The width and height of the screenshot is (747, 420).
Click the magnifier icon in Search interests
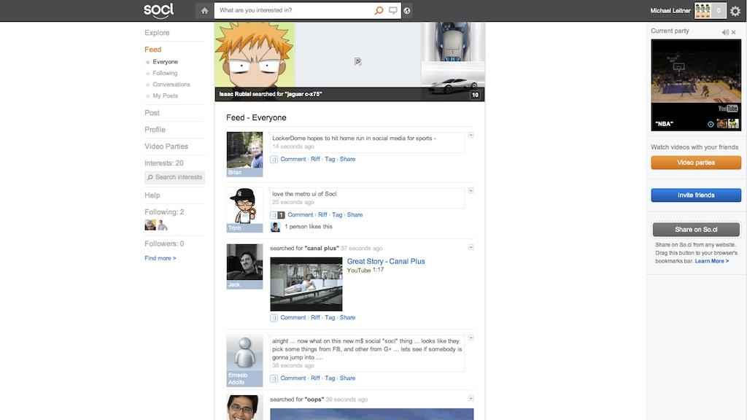click(x=150, y=177)
